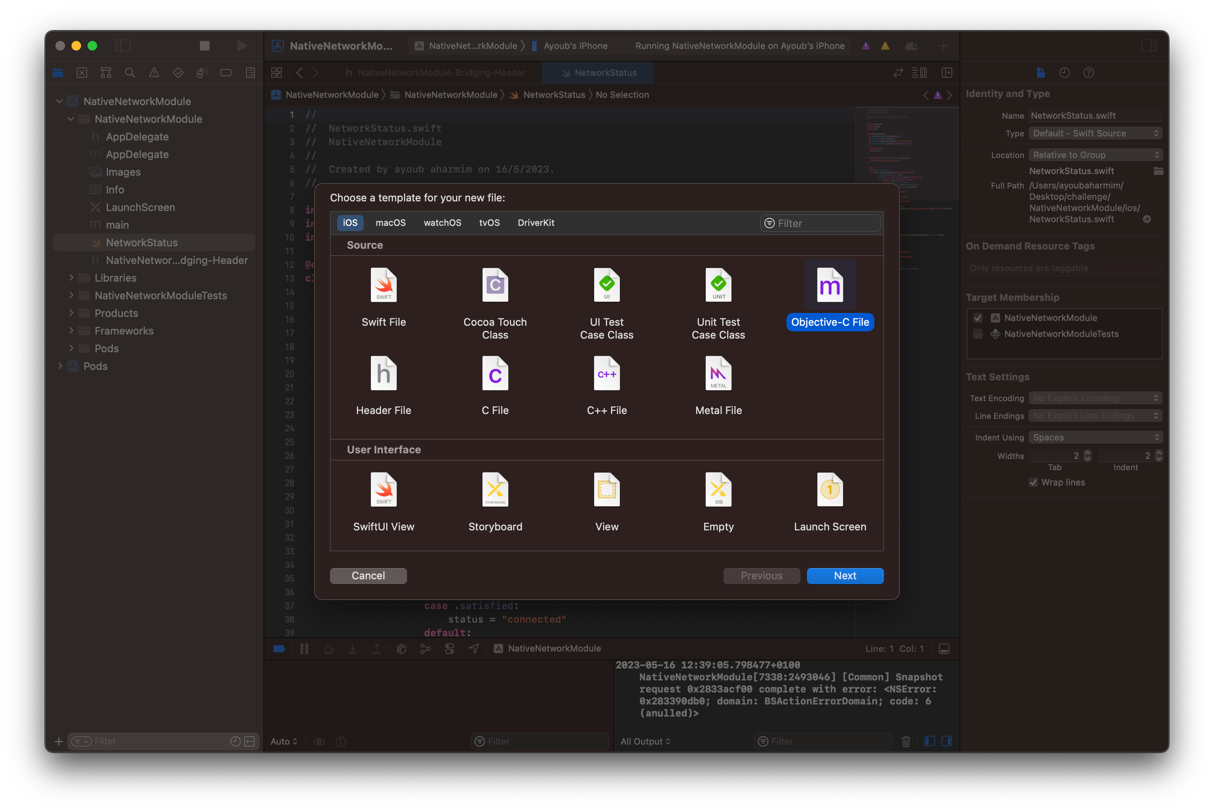Viewport: 1214px width, 812px height.
Task: Toggle the inspector panel visibility
Action: pos(1149,46)
